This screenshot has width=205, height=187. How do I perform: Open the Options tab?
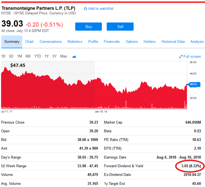click(x=132, y=42)
